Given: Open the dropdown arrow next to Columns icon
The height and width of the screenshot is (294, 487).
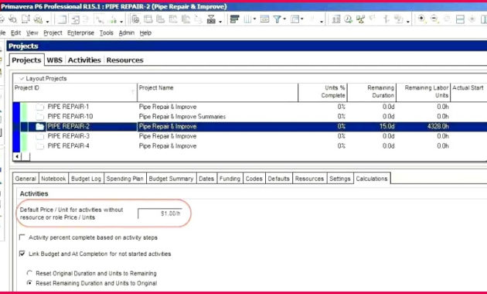Looking at the screenshot, I should click(254, 19).
